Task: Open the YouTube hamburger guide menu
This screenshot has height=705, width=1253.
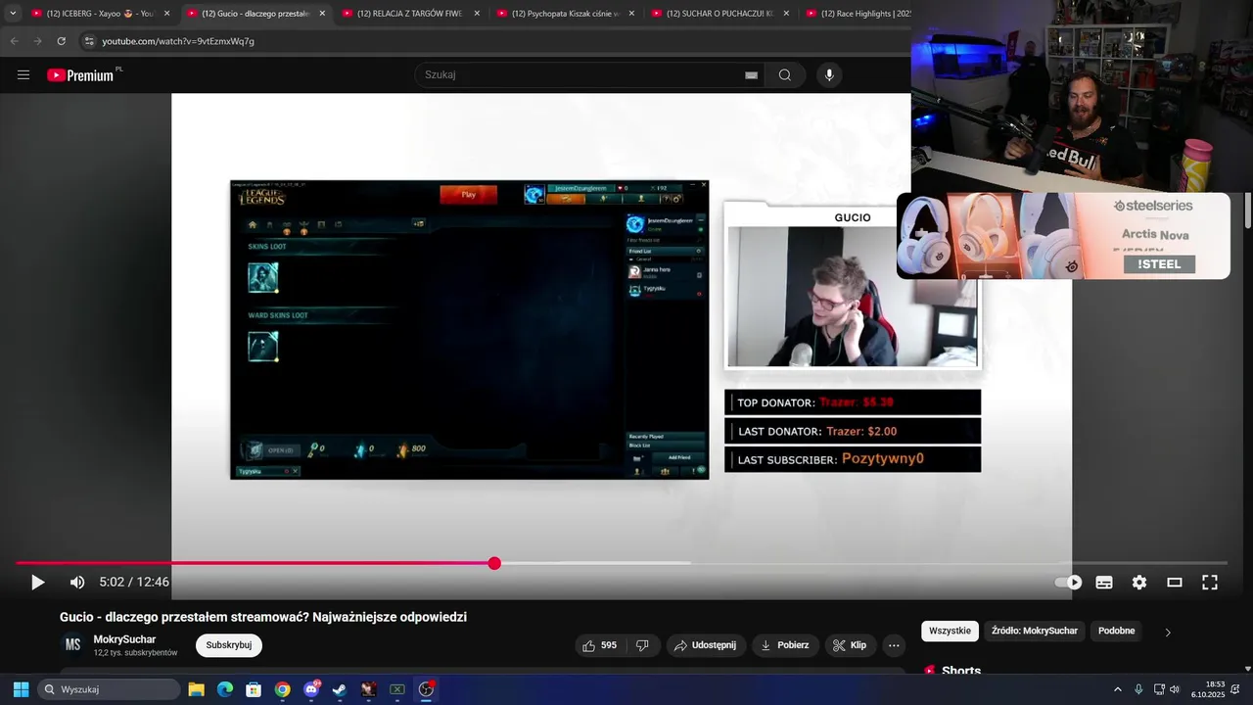Action: coord(23,75)
